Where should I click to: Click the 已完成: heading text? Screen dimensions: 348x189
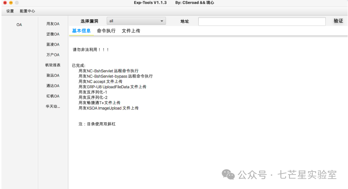[x=79, y=66]
